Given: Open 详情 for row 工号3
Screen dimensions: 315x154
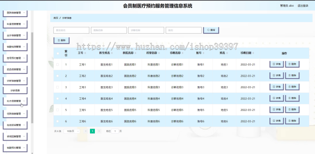Looking at the screenshot, I should 276,87.
